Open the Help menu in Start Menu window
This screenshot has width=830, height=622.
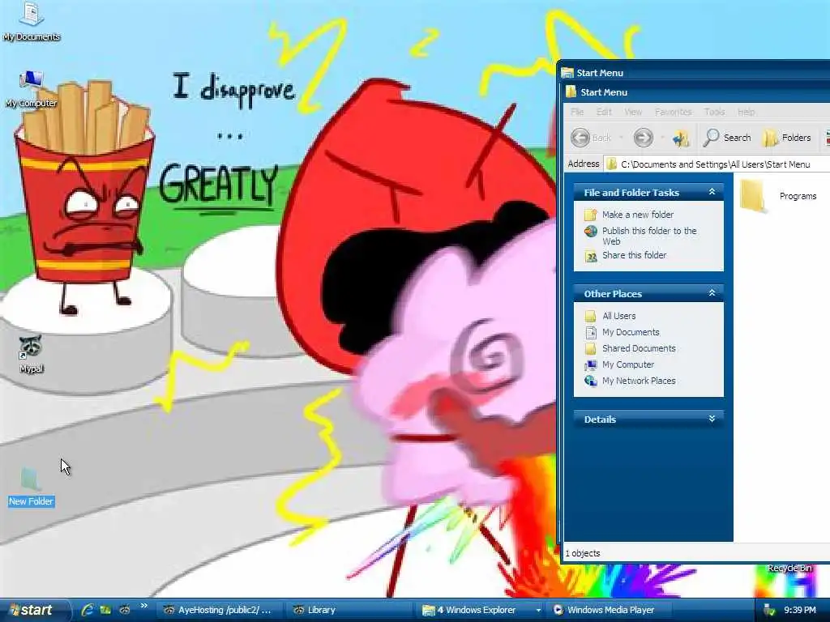click(x=747, y=112)
